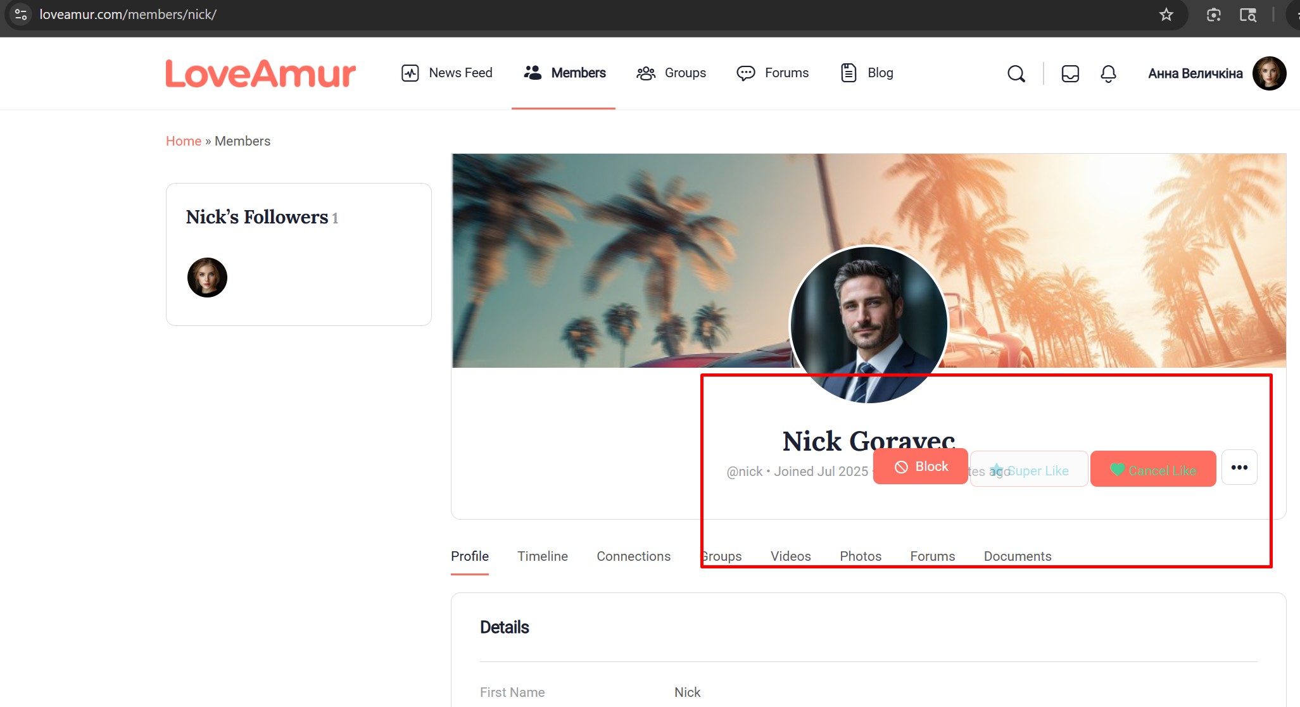
Task: Switch to the Documents tab
Action: [x=1018, y=556]
